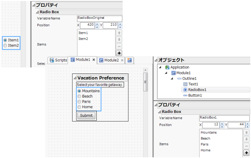The height and width of the screenshot is (158, 251).
Task: Select the Beach radio option
Action: tap(79, 96)
